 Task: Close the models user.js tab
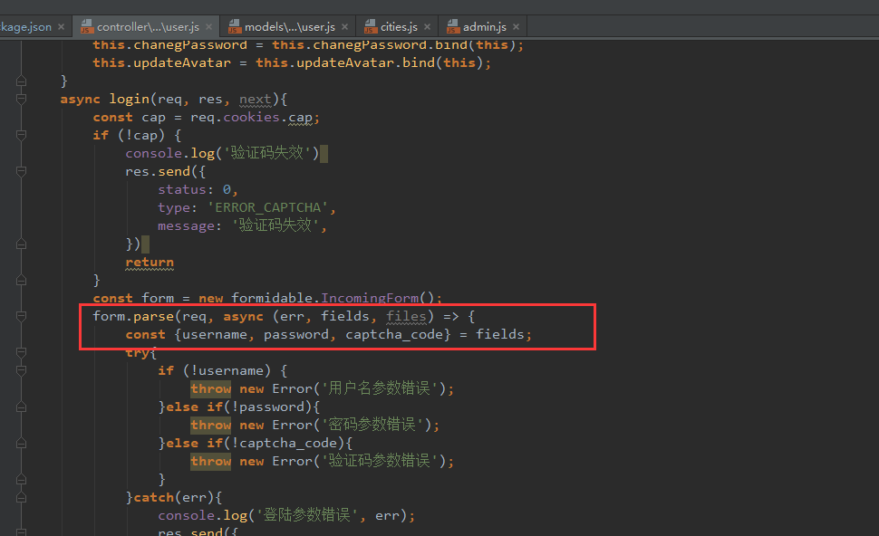point(344,26)
